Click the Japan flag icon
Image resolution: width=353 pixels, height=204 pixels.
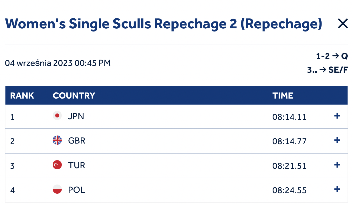pyautogui.click(x=57, y=116)
